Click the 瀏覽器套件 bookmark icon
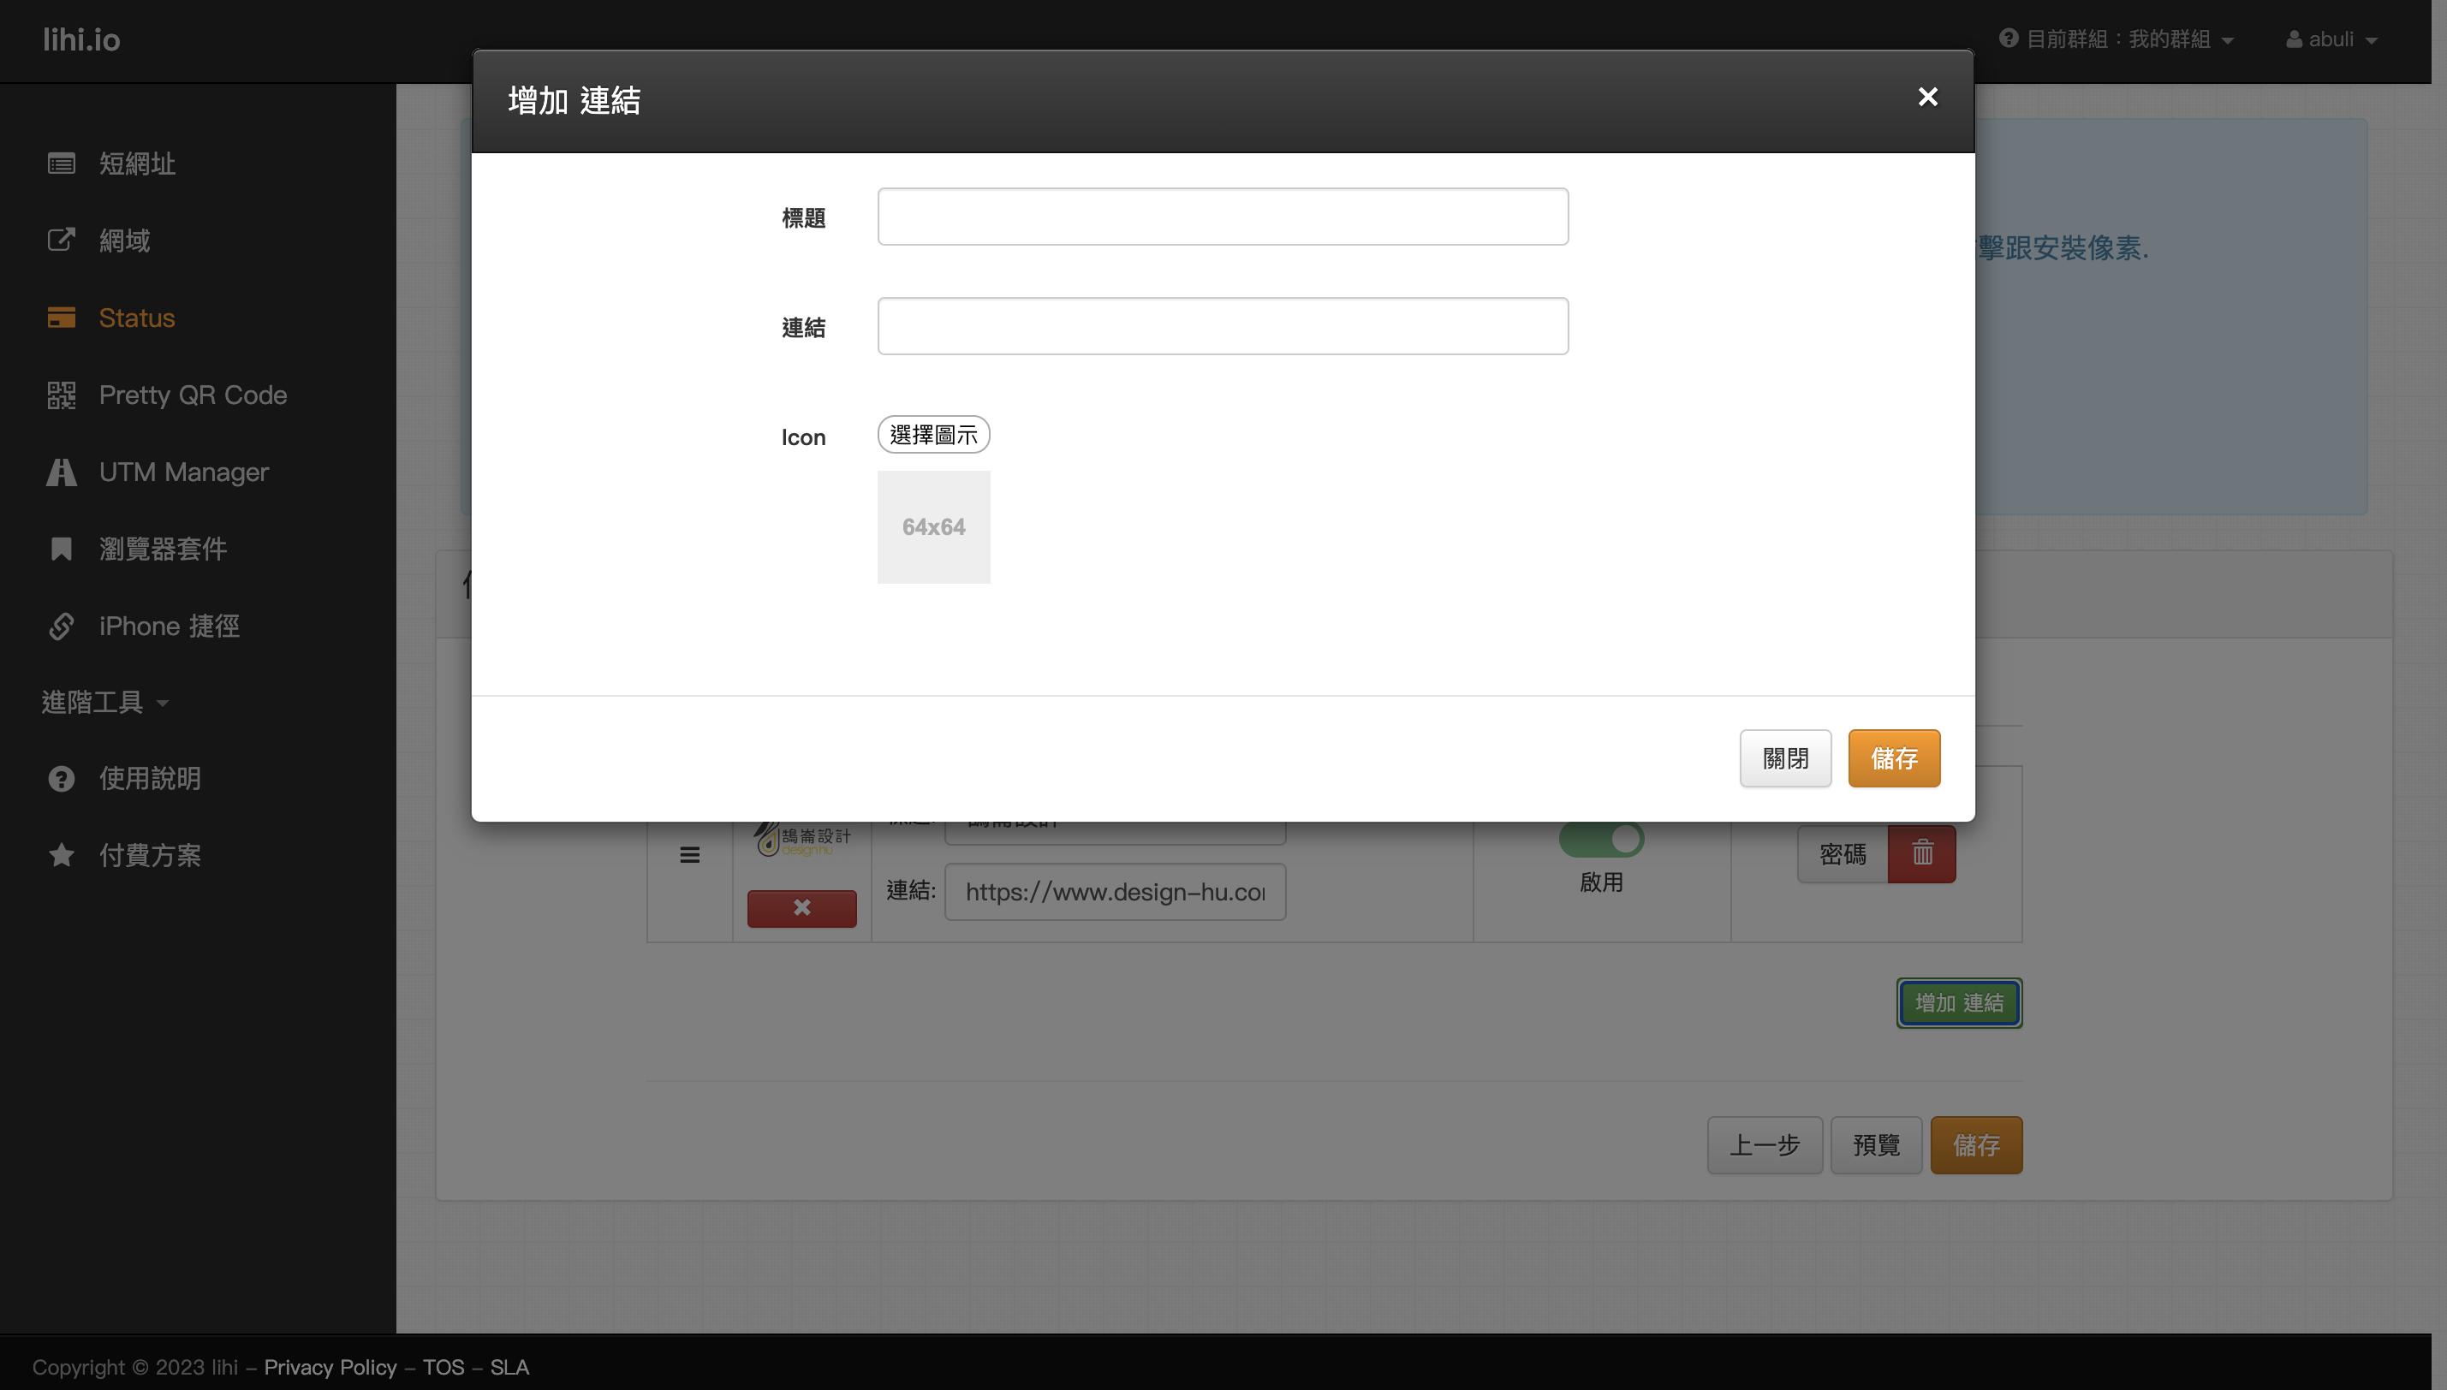 click(x=61, y=549)
